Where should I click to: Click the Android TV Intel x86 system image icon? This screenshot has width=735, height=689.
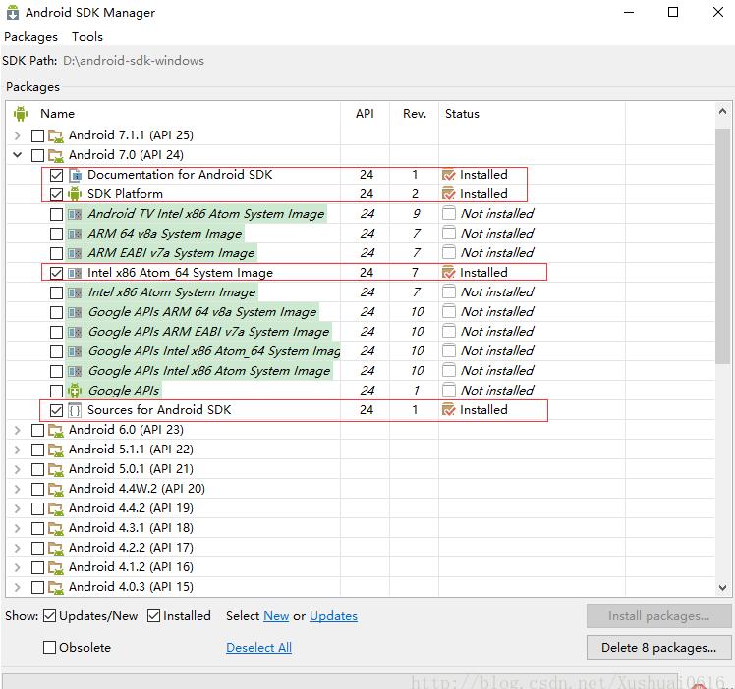click(x=75, y=214)
